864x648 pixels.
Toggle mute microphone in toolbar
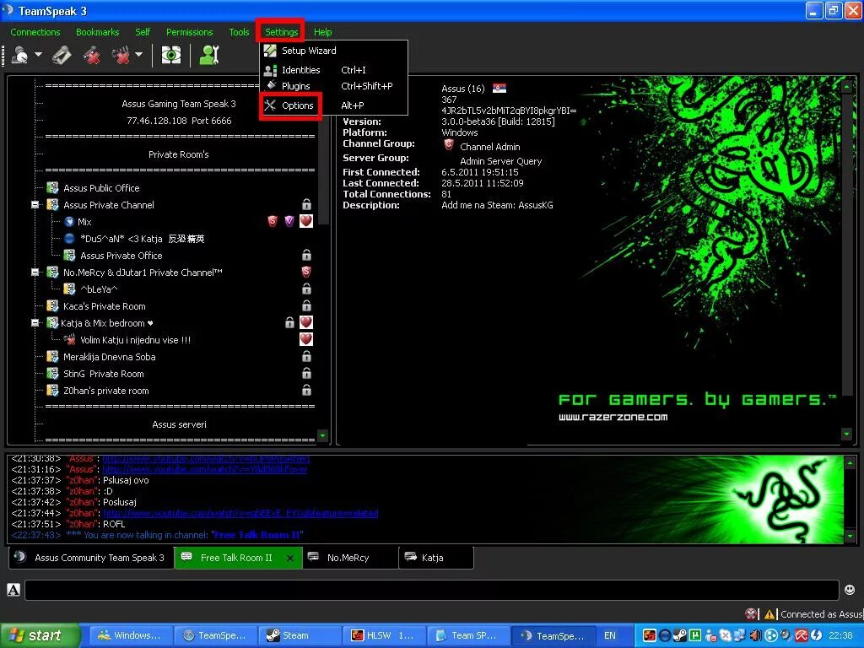pos(92,55)
